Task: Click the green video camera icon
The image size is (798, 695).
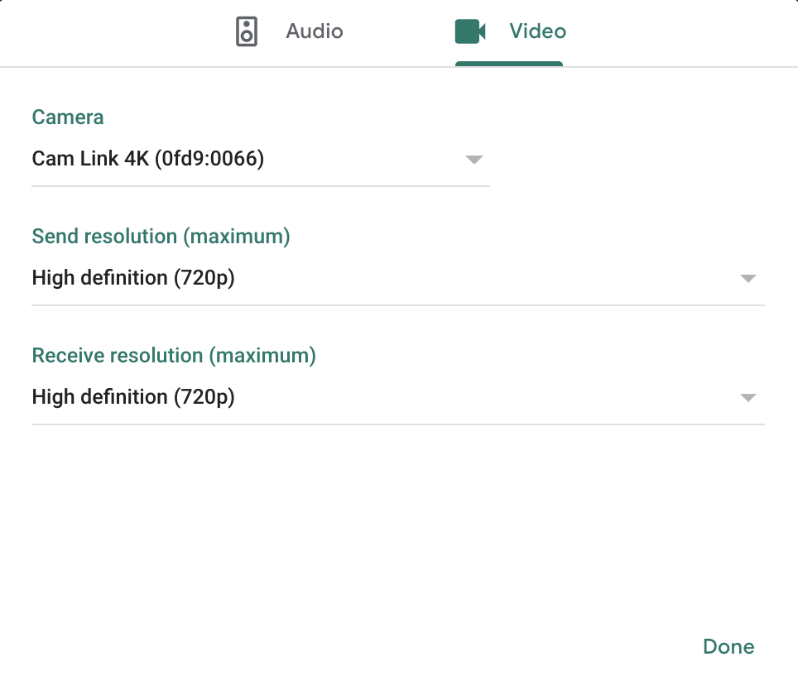Action: 469,31
